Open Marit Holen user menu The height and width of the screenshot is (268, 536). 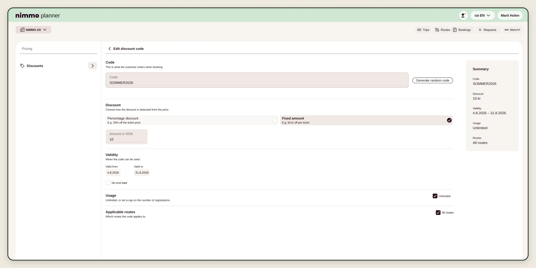point(510,15)
